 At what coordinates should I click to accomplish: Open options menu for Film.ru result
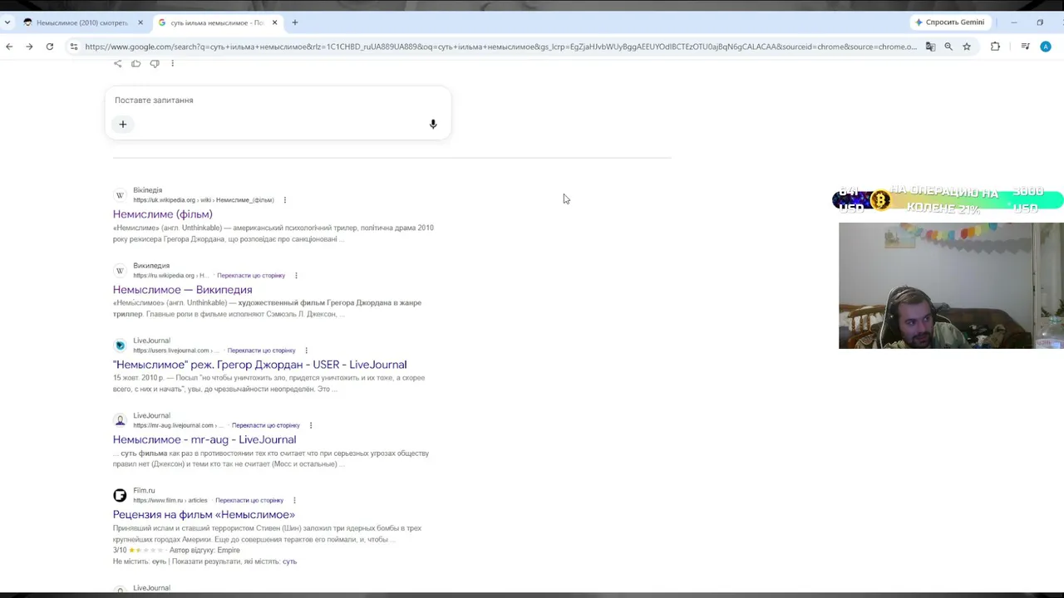294,501
